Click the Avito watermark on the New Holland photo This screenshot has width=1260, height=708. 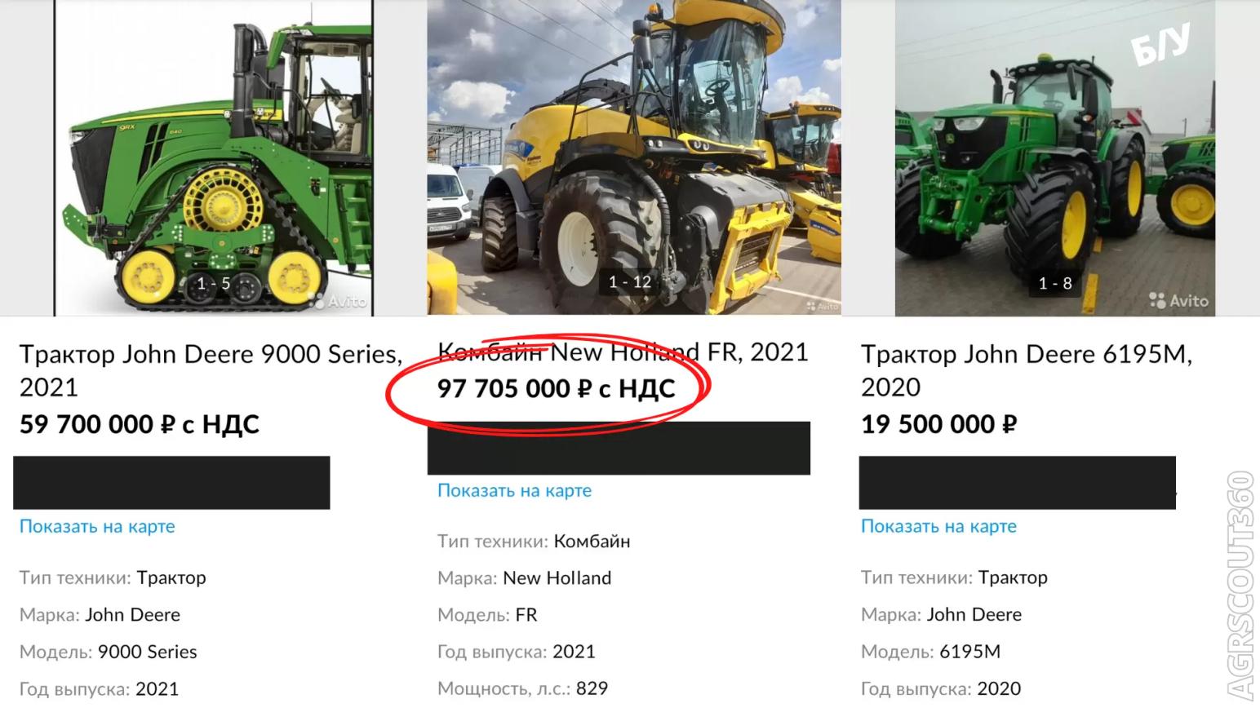click(823, 306)
